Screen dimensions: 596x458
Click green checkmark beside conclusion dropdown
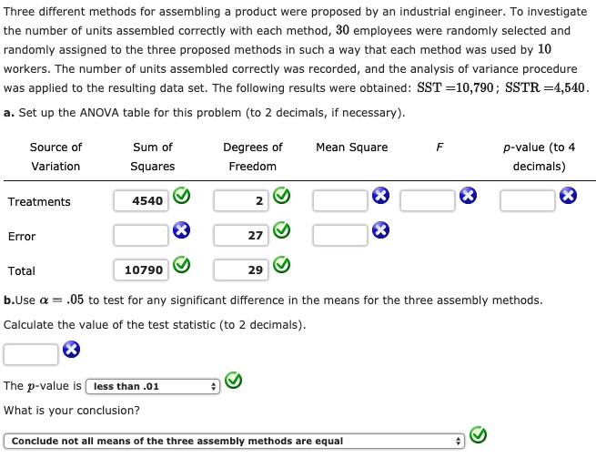(x=479, y=435)
